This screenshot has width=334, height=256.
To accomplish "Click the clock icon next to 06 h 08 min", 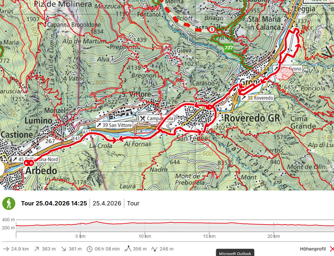I will click(90, 249).
